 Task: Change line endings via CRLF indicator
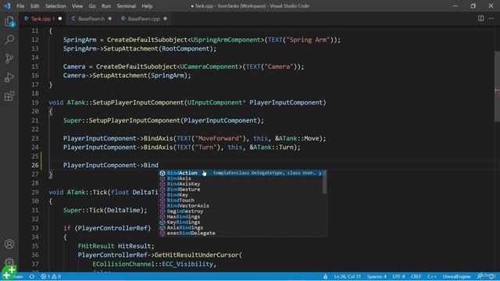tap(416, 276)
